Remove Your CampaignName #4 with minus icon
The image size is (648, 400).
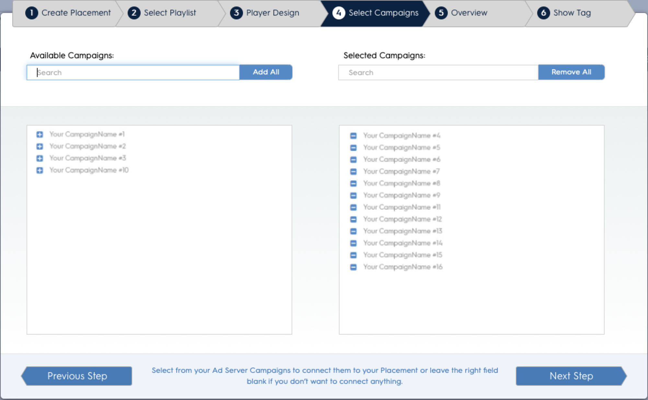[353, 136]
